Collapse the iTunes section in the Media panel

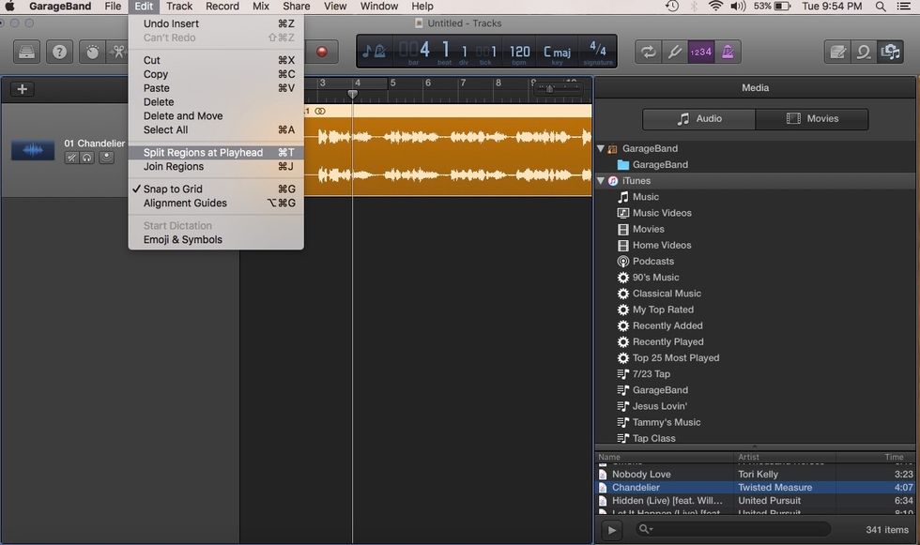[601, 180]
